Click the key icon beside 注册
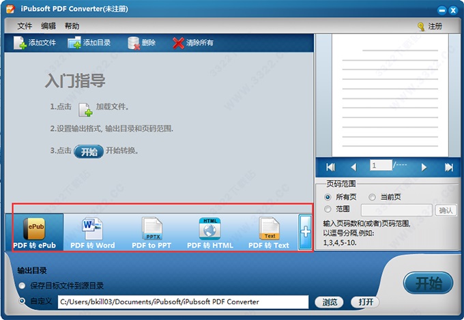 click(x=421, y=27)
